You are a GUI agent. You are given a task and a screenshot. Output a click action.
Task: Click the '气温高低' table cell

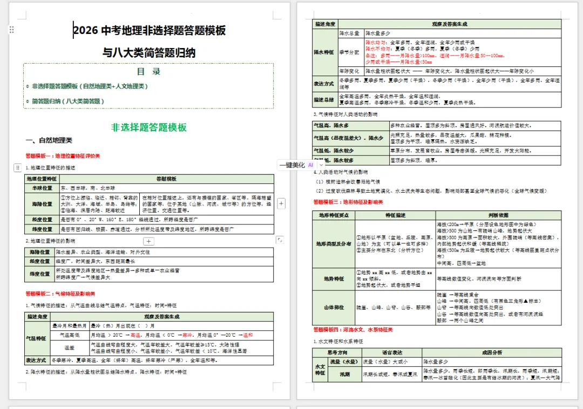[x=70, y=336]
